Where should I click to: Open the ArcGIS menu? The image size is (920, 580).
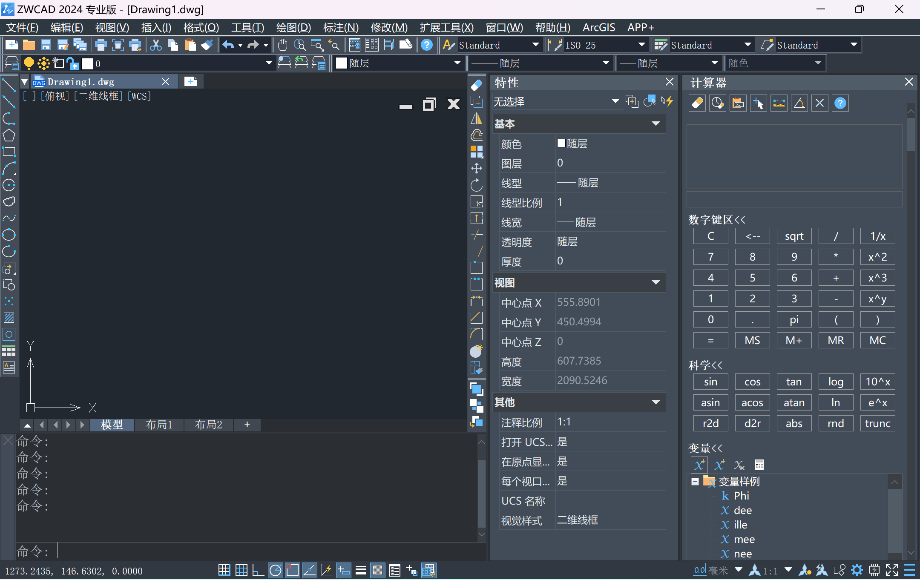pos(599,28)
